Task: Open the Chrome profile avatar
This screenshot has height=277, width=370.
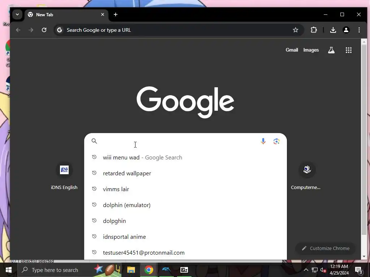Action: [x=346, y=30]
